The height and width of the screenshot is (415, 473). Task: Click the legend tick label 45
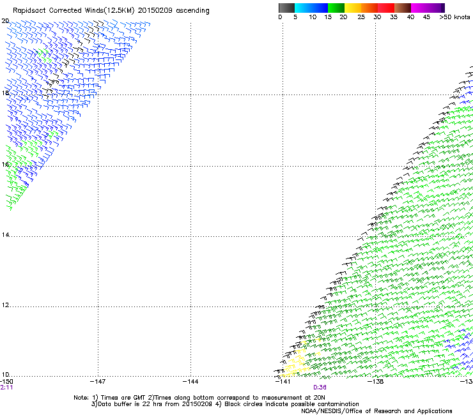click(x=426, y=17)
